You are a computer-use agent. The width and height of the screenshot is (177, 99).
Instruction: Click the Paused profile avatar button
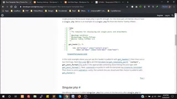(x=166, y=7)
